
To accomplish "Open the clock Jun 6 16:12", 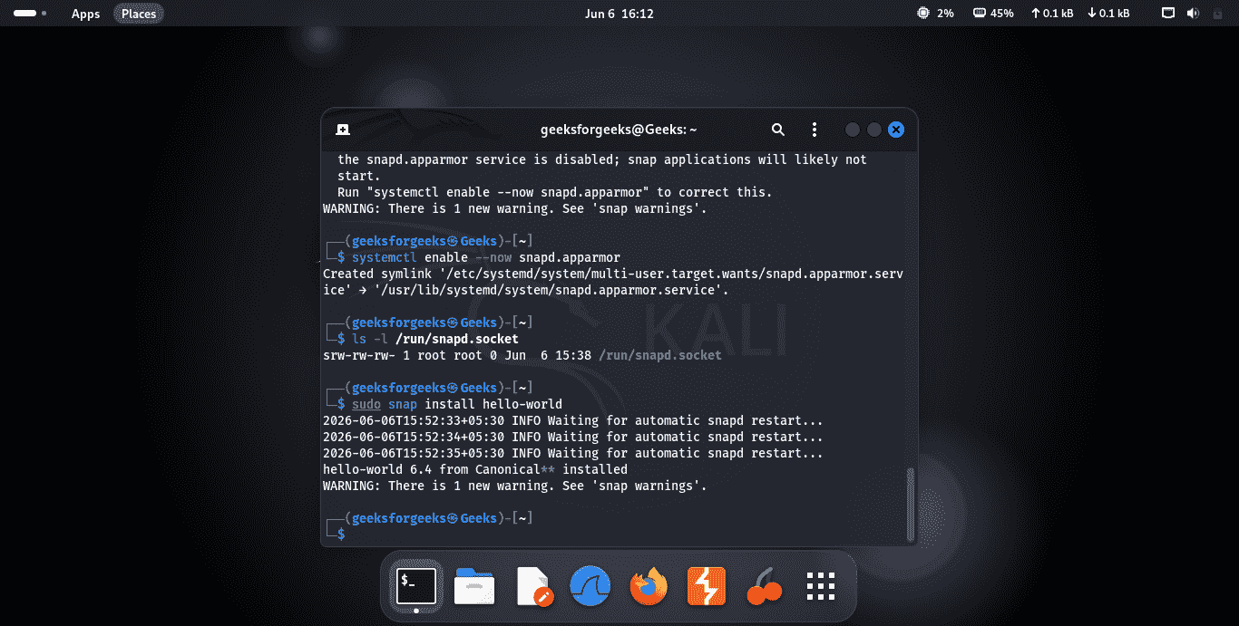I will [619, 14].
